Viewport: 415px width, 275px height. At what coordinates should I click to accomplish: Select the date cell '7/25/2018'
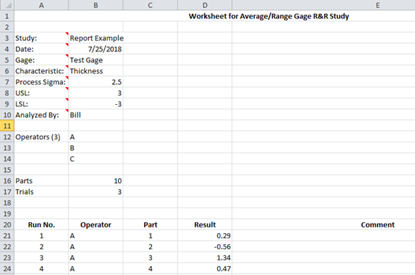pyautogui.click(x=95, y=49)
